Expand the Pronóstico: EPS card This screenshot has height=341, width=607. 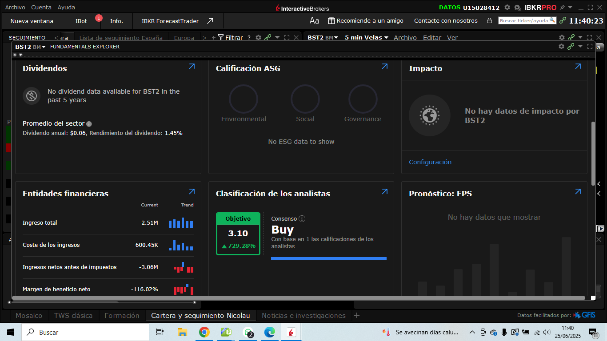578,192
